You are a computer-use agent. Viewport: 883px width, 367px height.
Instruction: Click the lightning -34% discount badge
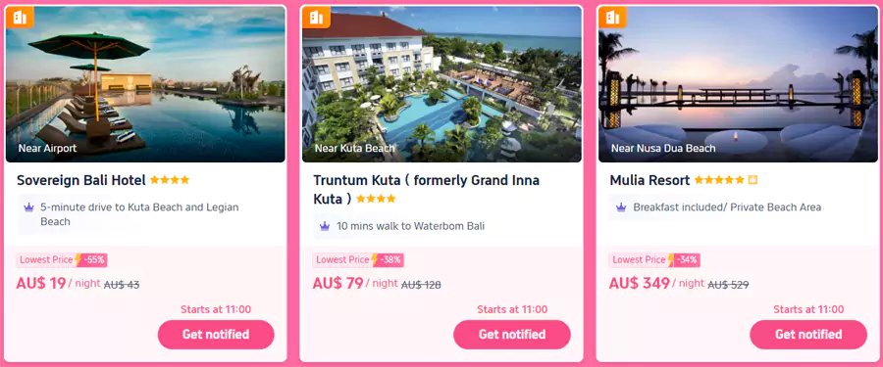(x=684, y=260)
